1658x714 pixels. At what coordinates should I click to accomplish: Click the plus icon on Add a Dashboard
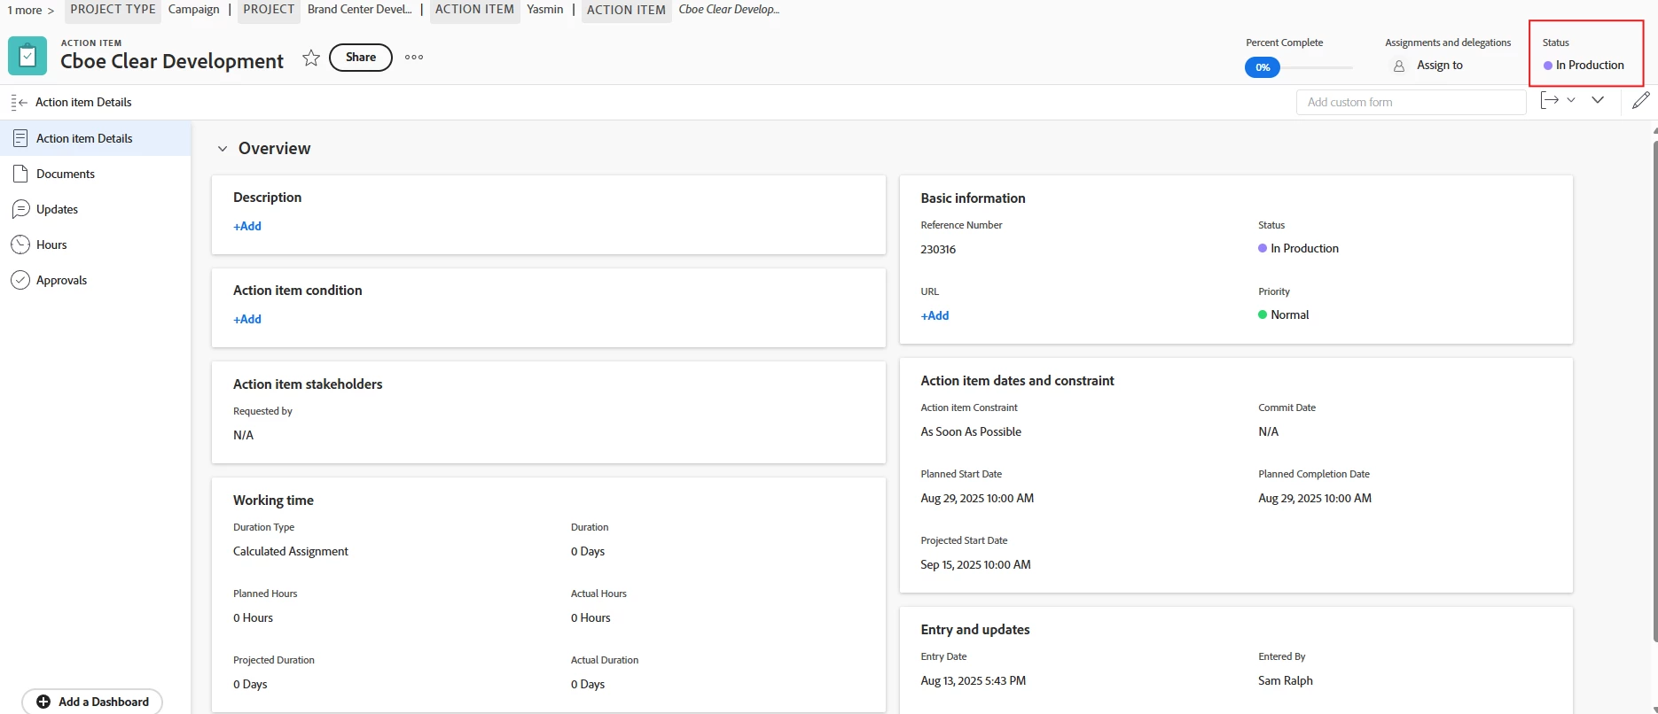tap(43, 702)
